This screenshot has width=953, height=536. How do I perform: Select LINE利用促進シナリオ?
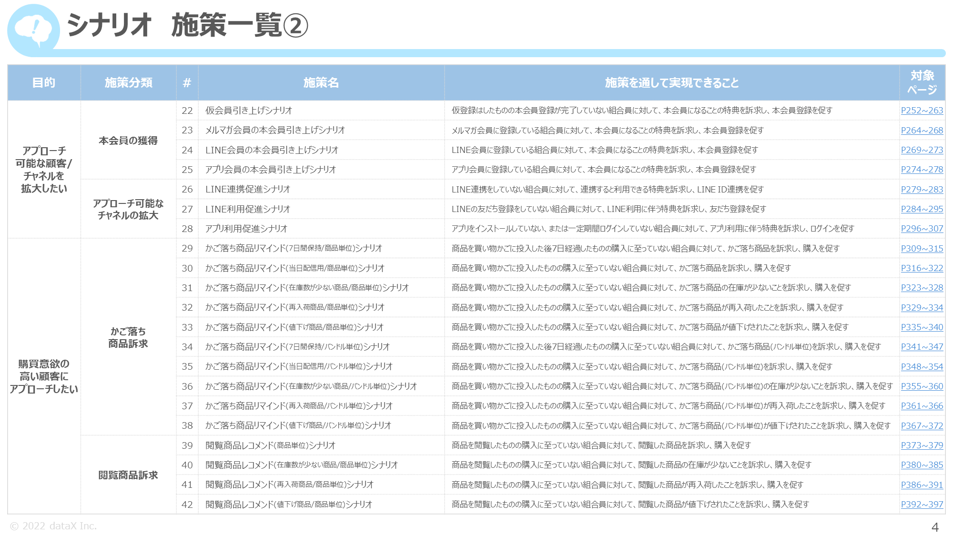tap(248, 209)
